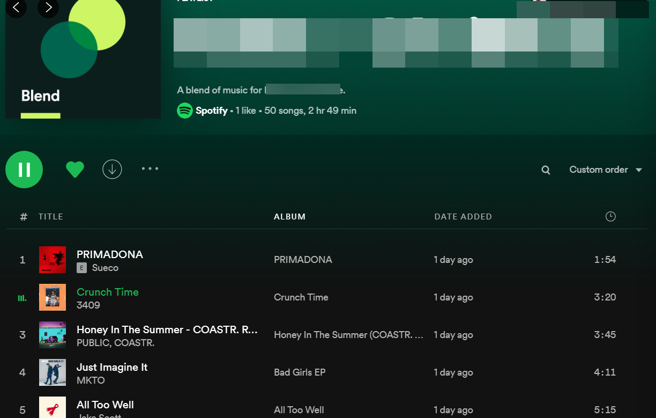Click track number 4 in the list

coord(23,372)
